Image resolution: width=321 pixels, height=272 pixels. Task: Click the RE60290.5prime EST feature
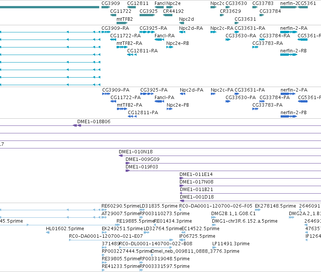click(104, 210)
